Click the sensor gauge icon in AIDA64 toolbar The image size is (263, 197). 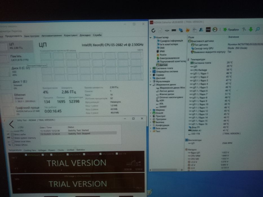pos(215,30)
